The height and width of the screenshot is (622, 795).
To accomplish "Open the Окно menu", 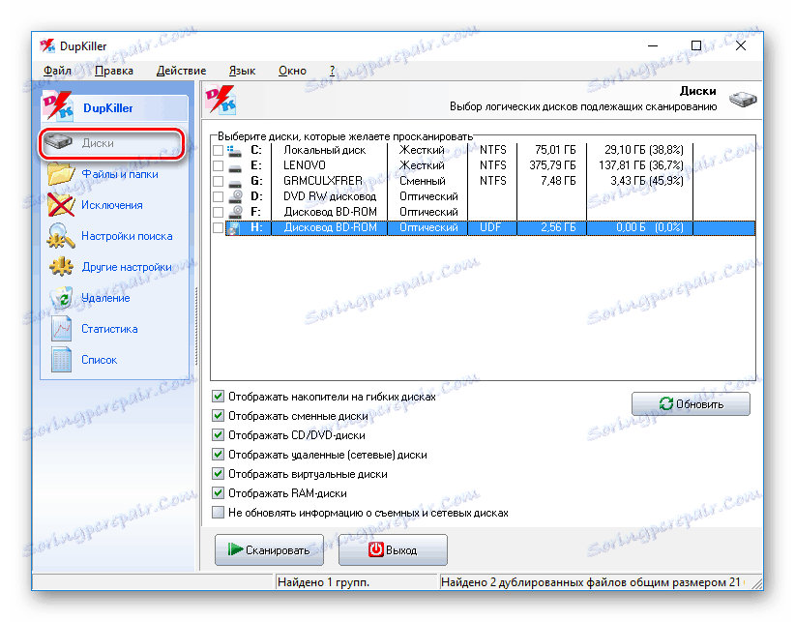I will pyautogui.click(x=292, y=71).
